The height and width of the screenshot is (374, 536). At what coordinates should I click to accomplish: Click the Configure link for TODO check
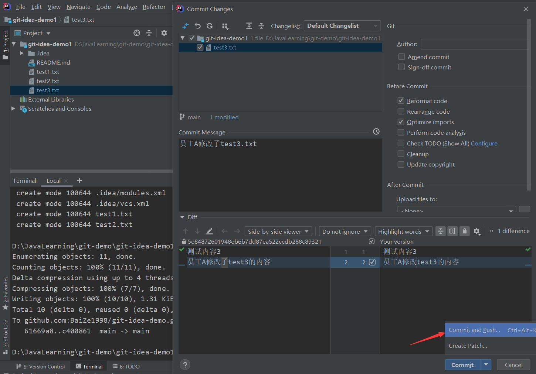pyautogui.click(x=484, y=143)
